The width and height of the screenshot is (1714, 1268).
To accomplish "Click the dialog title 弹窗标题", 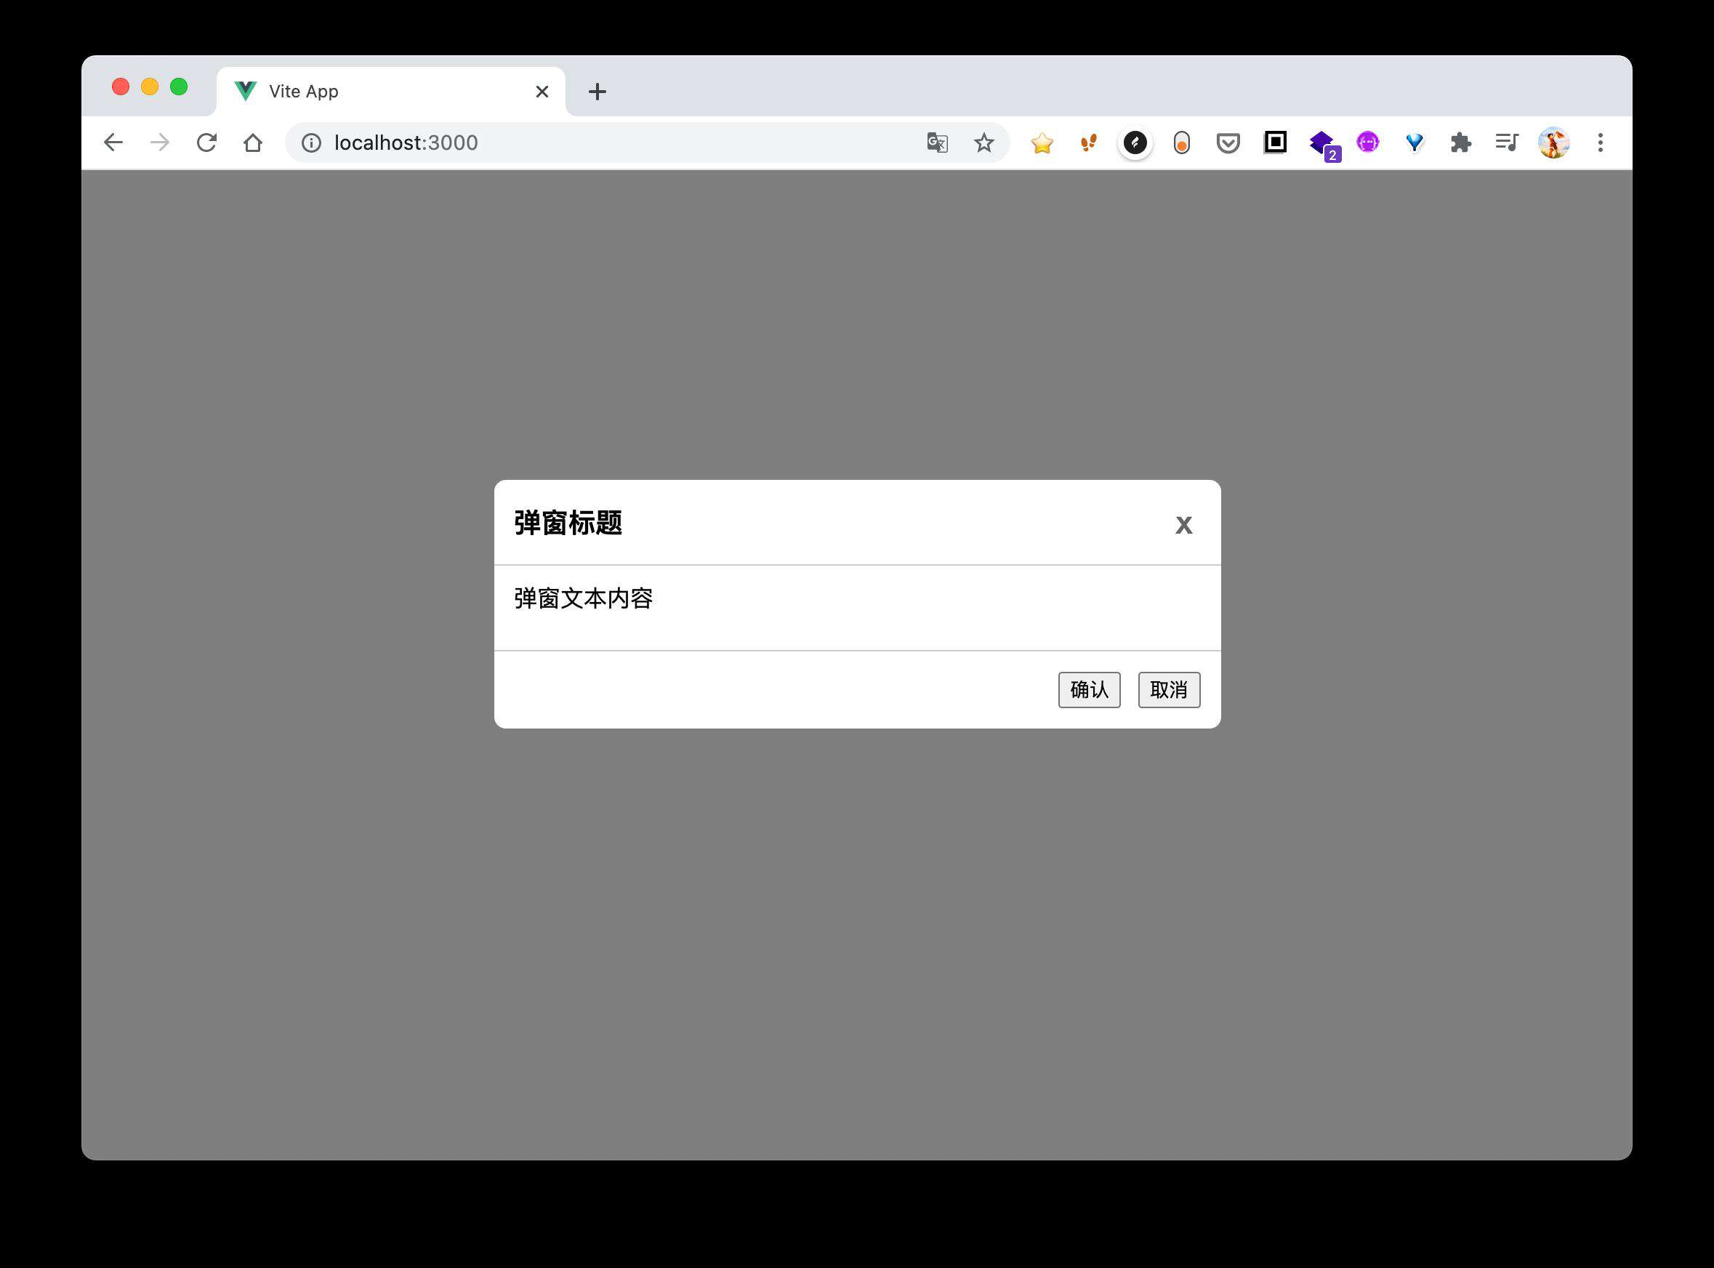I will click(568, 523).
